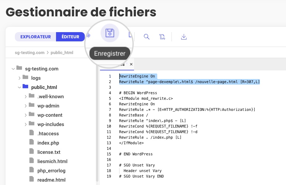Click the wp-content folder icon
Viewport: 286px width, 185px height.
click(x=32, y=114)
